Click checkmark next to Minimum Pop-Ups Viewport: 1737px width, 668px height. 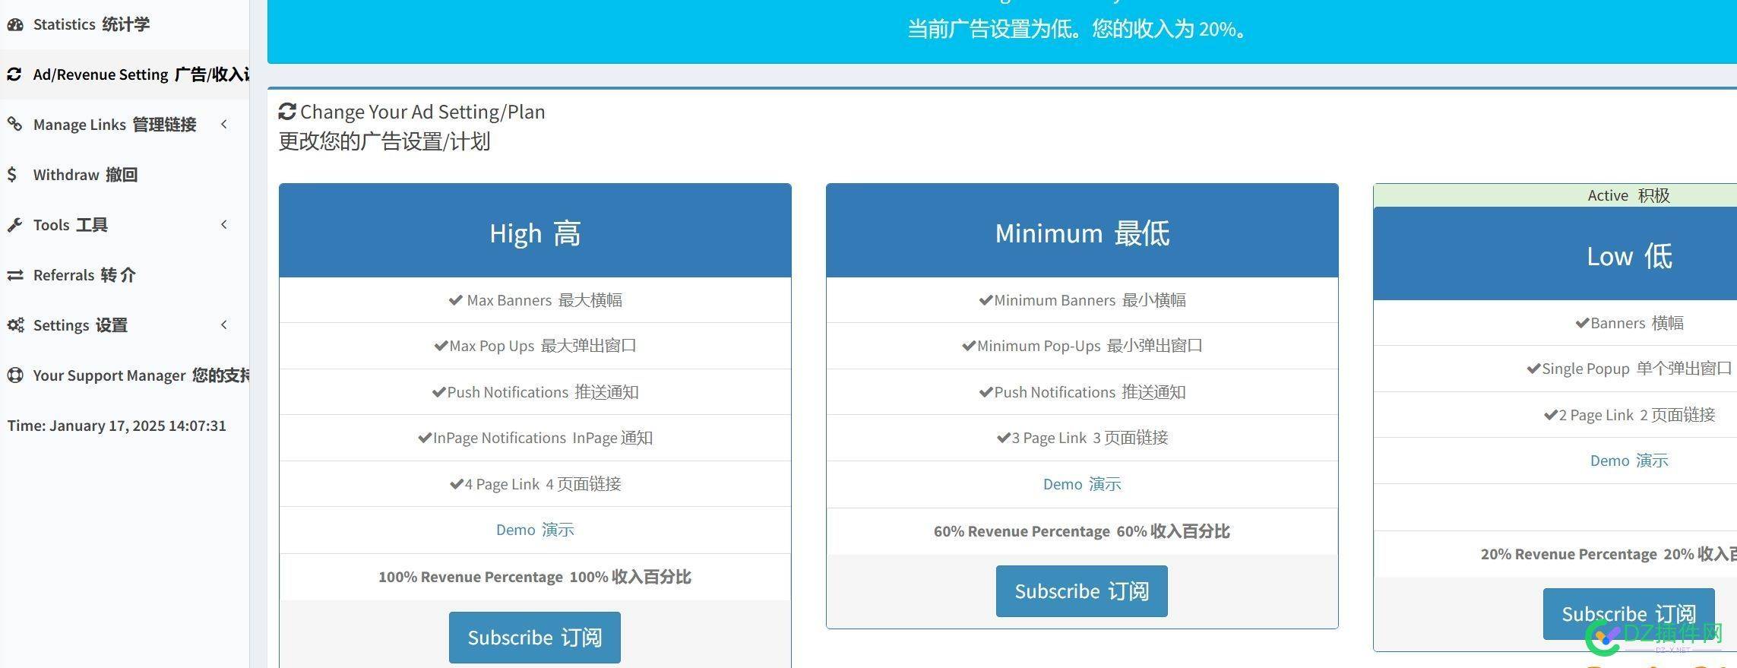pyautogui.click(x=969, y=346)
